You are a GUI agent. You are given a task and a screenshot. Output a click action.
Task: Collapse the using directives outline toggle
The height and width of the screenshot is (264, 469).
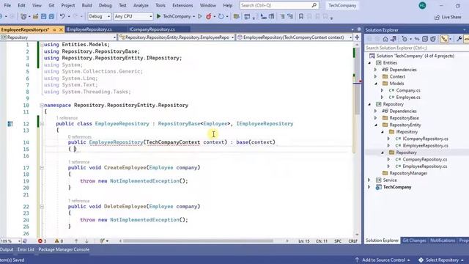(42, 45)
